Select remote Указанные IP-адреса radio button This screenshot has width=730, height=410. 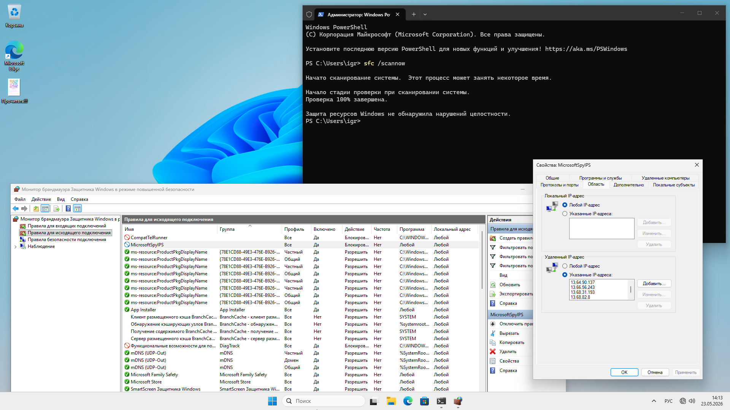pyautogui.click(x=565, y=275)
